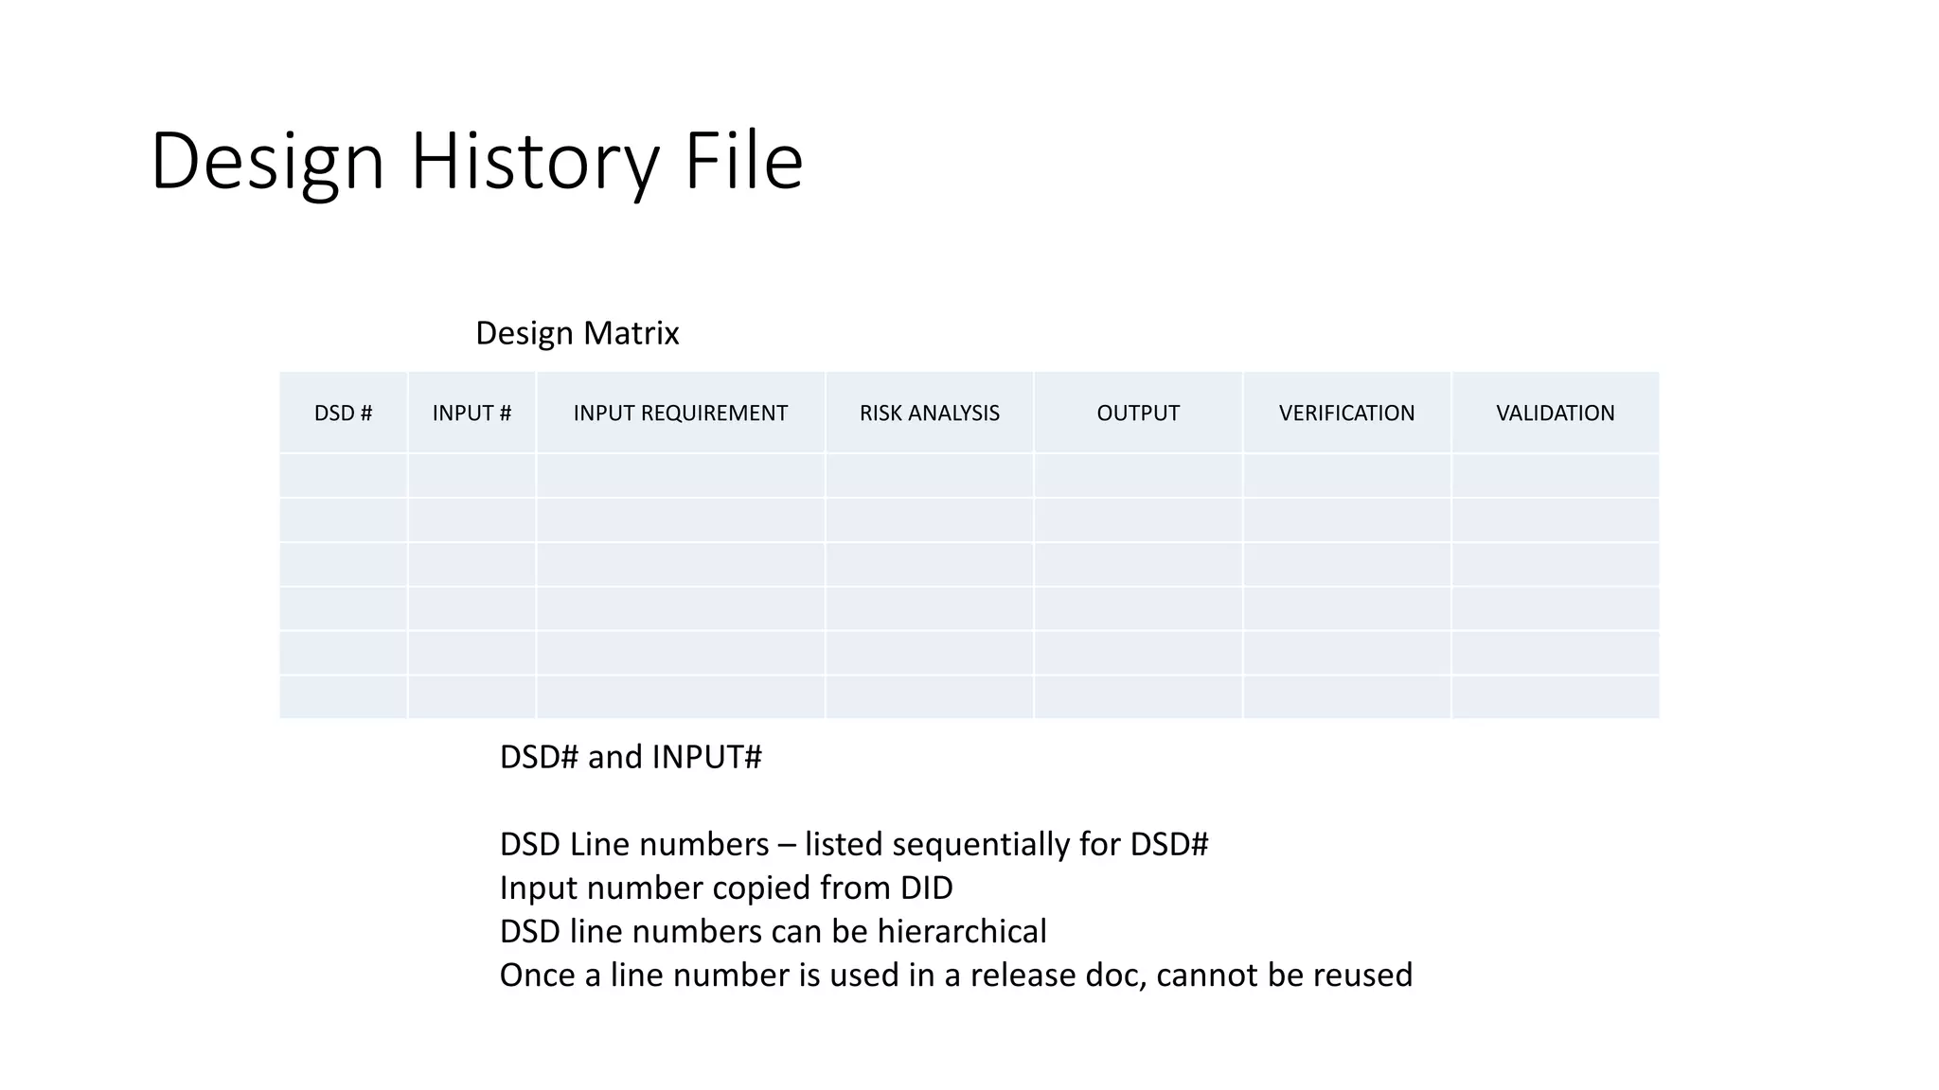The height and width of the screenshot is (1090, 1939).
Task: Click the Design Matrix label
Action: (x=577, y=333)
